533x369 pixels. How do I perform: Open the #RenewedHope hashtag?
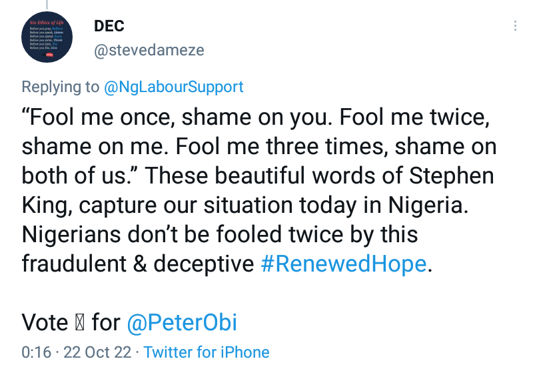[342, 264]
